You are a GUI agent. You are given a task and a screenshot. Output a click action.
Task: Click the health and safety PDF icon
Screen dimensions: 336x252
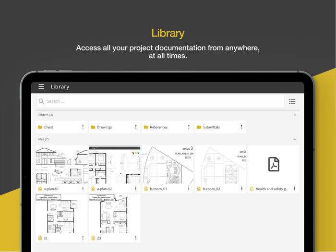[252, 189]
